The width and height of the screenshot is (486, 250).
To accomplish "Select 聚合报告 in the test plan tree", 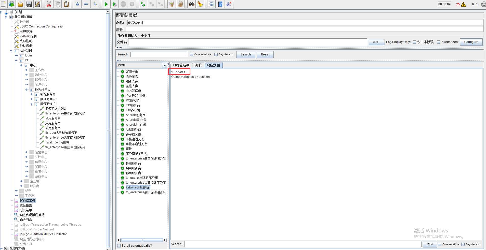I will [26, 205].
